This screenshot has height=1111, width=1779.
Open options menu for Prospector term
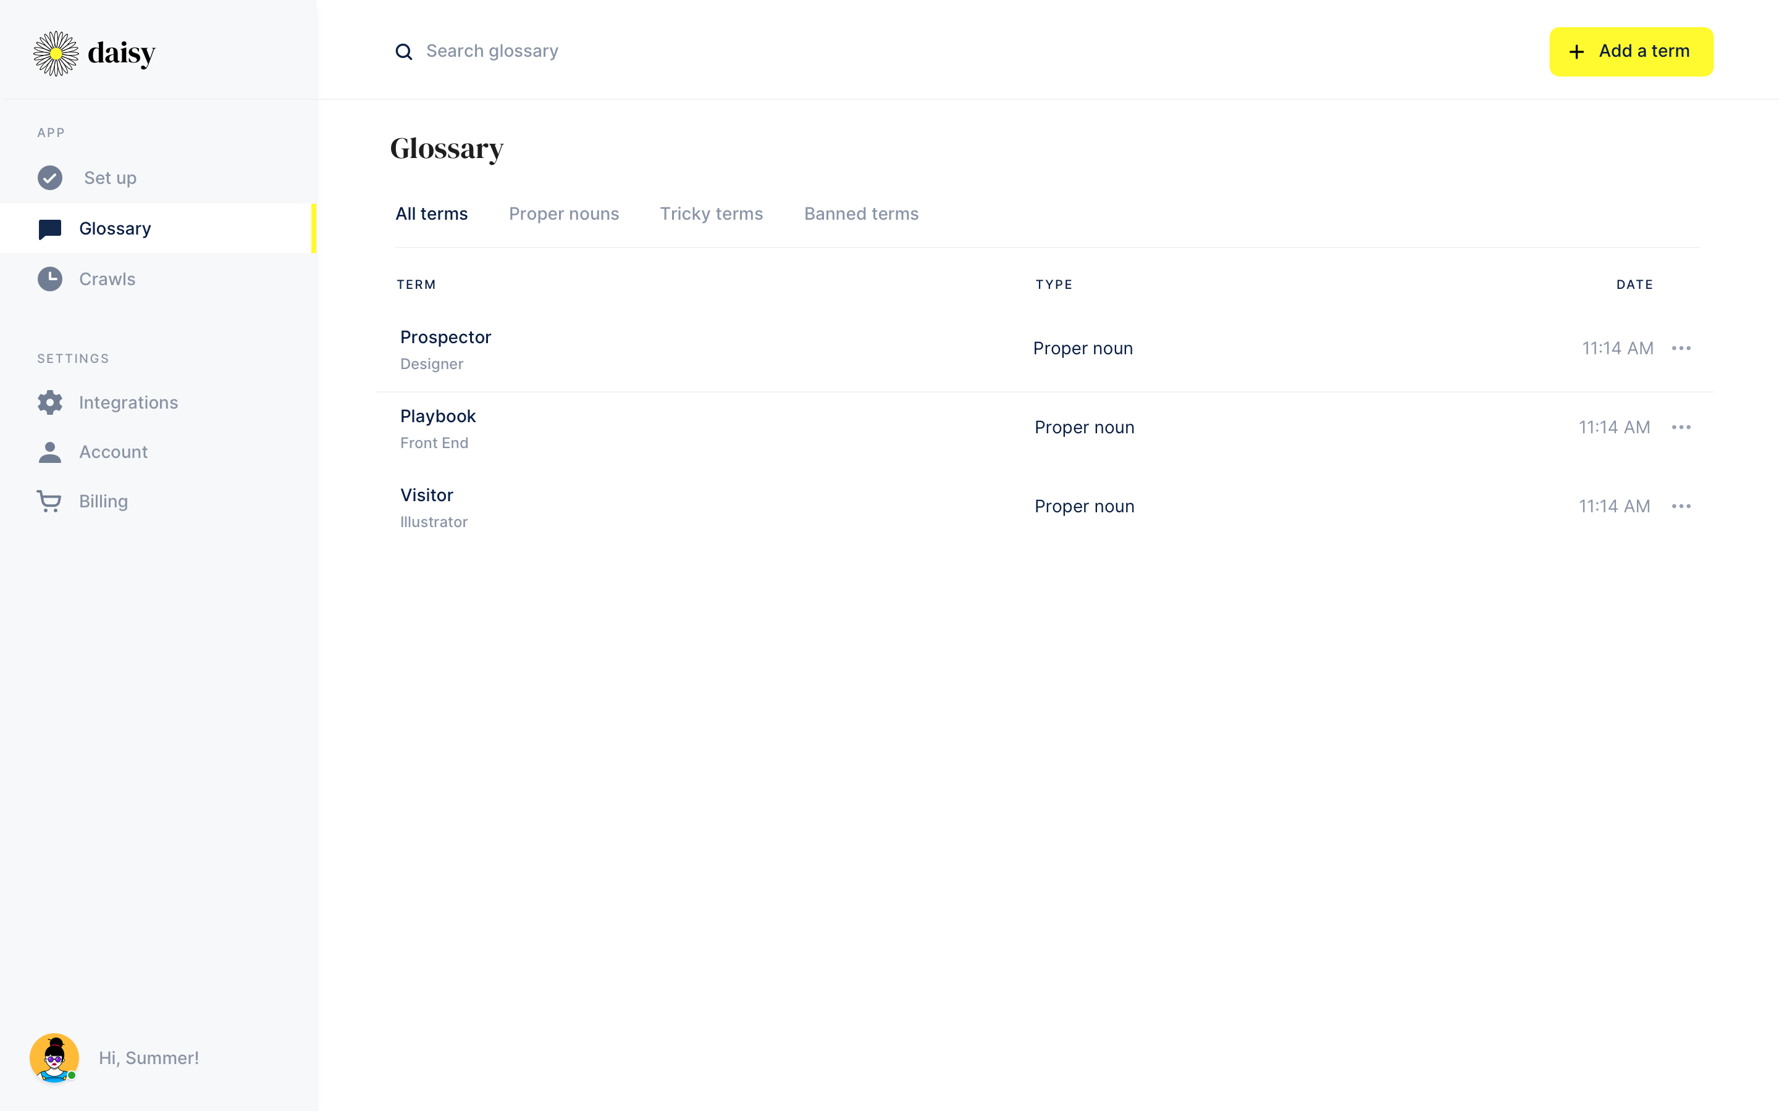pos(1681,348)
